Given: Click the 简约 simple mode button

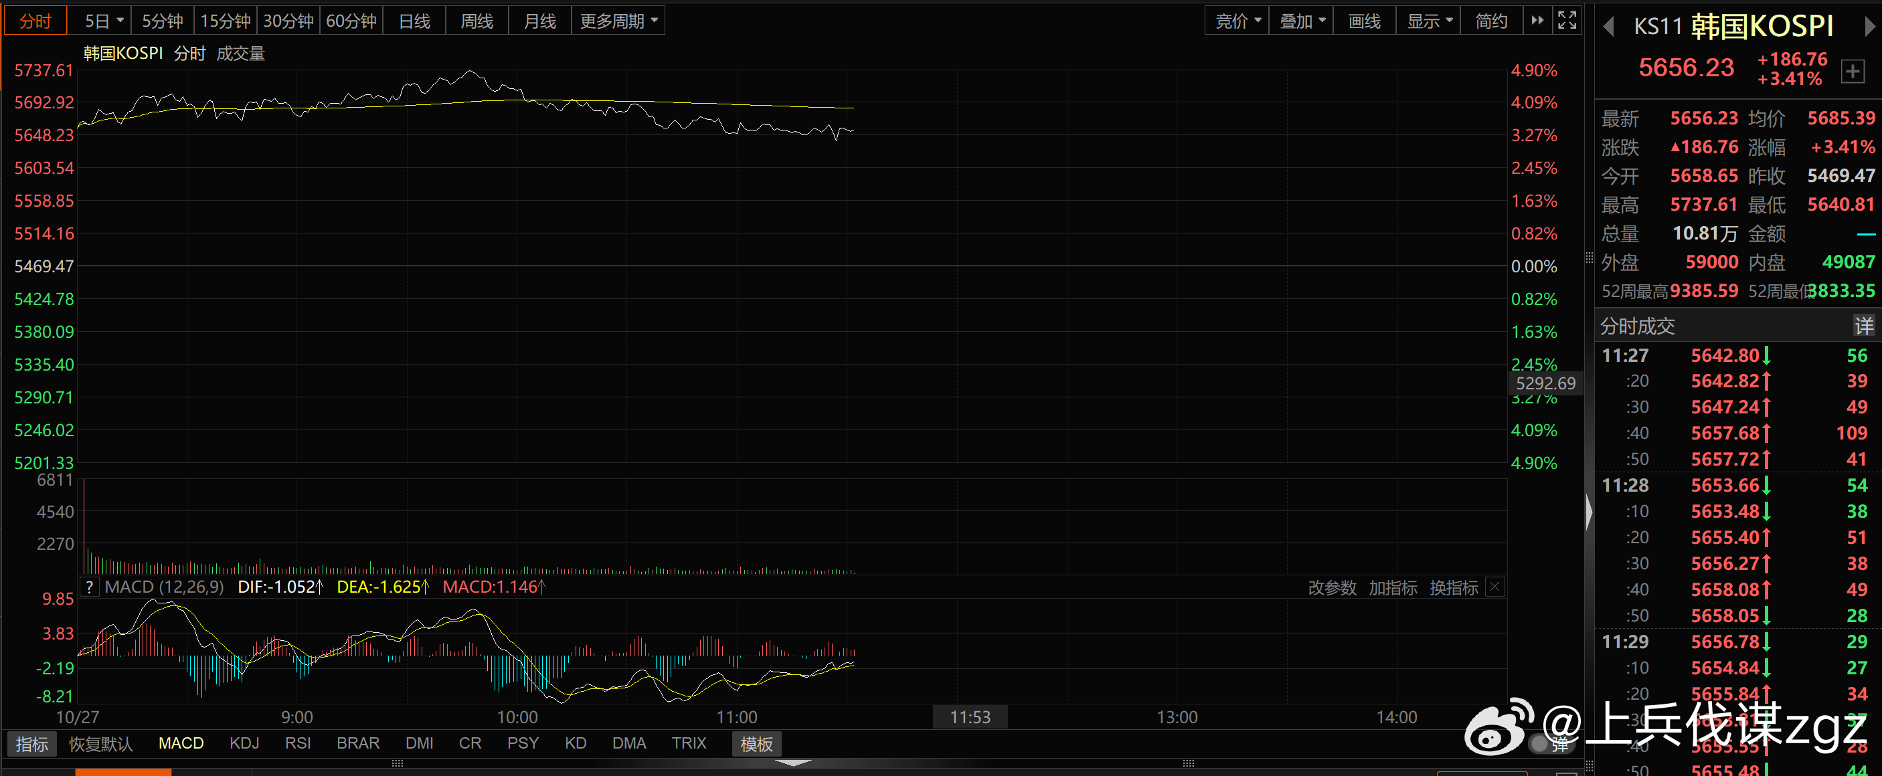Looking at the screenshot, I should [x=1491, y=21].
